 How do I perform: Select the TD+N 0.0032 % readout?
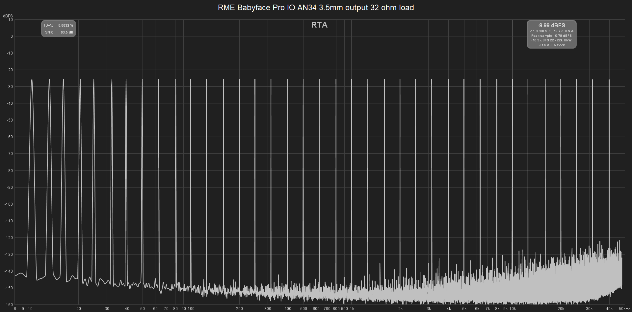(x=59, y=25)
